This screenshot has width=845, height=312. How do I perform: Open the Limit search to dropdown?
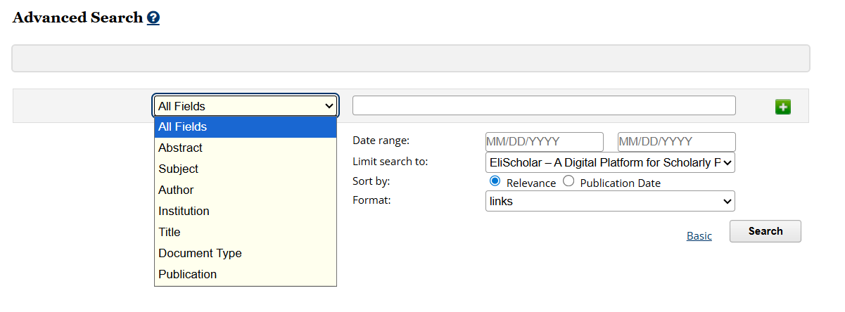click(610, 162)
